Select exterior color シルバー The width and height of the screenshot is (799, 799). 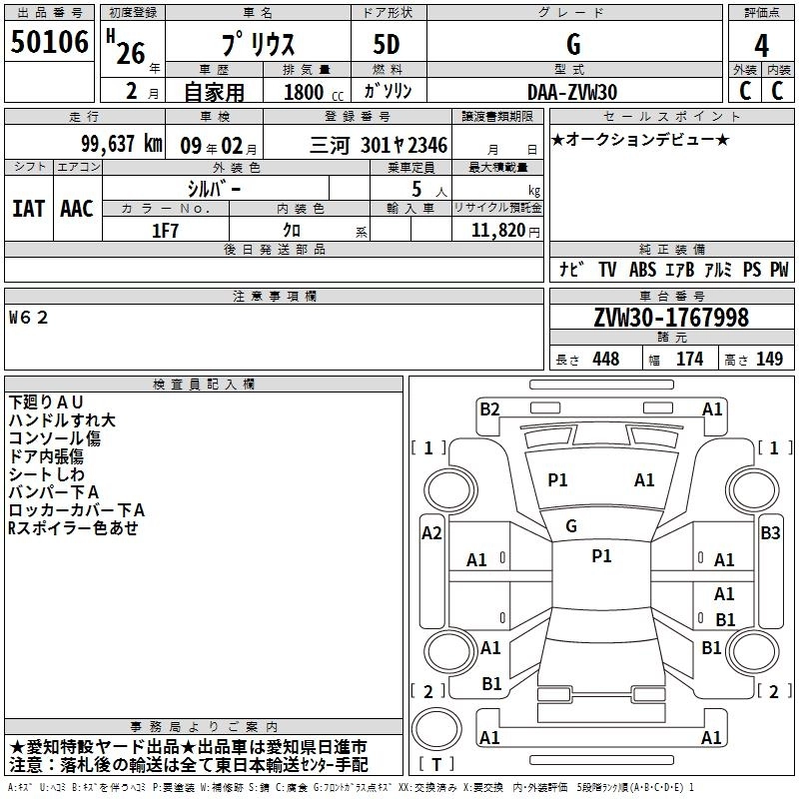click(214, 189)
